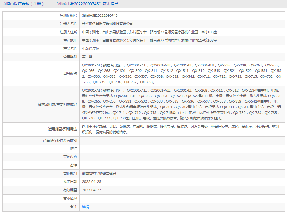Click the 其他内容 row label
The height and width of the screenshot is (213, 287).
coord(70,157)
